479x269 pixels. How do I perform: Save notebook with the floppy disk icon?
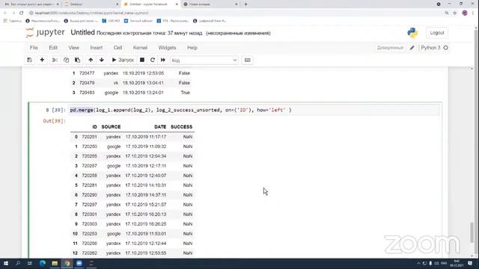pos(30,60)
